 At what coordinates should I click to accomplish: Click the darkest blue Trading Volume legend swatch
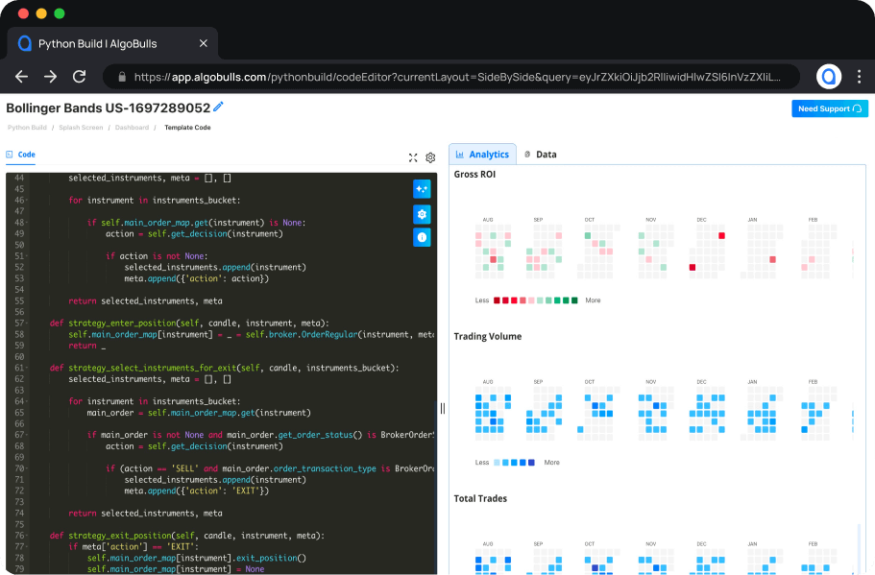click(x=531, y=463)
